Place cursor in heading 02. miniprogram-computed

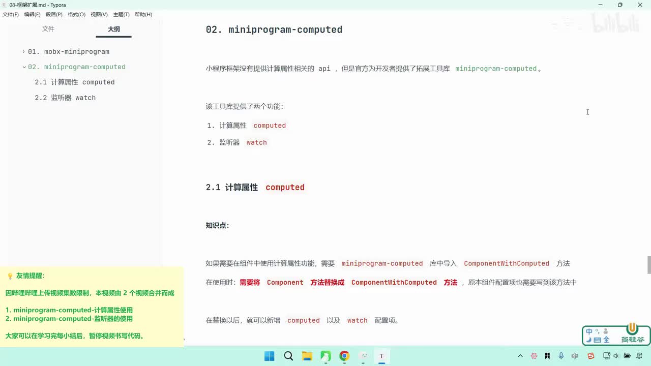pos(274,29)
